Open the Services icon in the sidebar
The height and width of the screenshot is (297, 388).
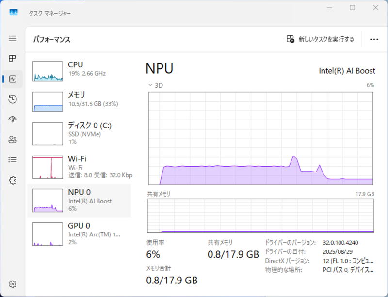[x=13, y=179]
